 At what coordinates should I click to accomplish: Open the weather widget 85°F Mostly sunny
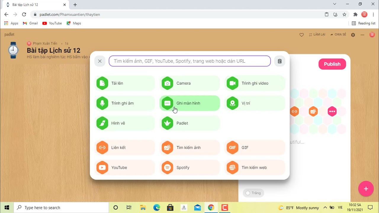click(298, 208)
